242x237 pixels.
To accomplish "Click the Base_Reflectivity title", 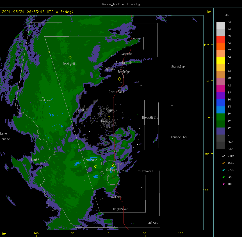I will tap(121, 4).
